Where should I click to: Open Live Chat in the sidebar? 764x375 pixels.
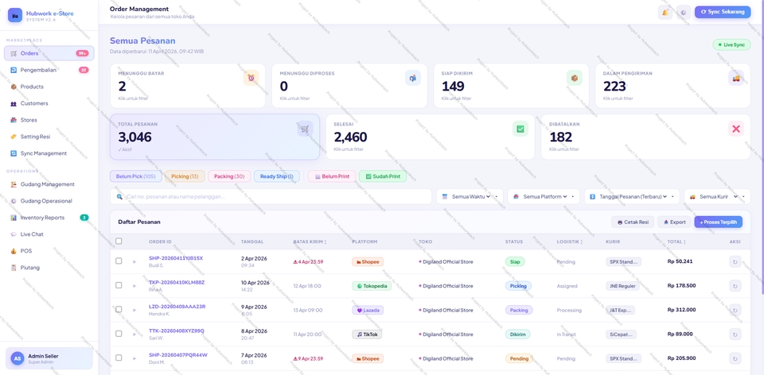[49, 234]
